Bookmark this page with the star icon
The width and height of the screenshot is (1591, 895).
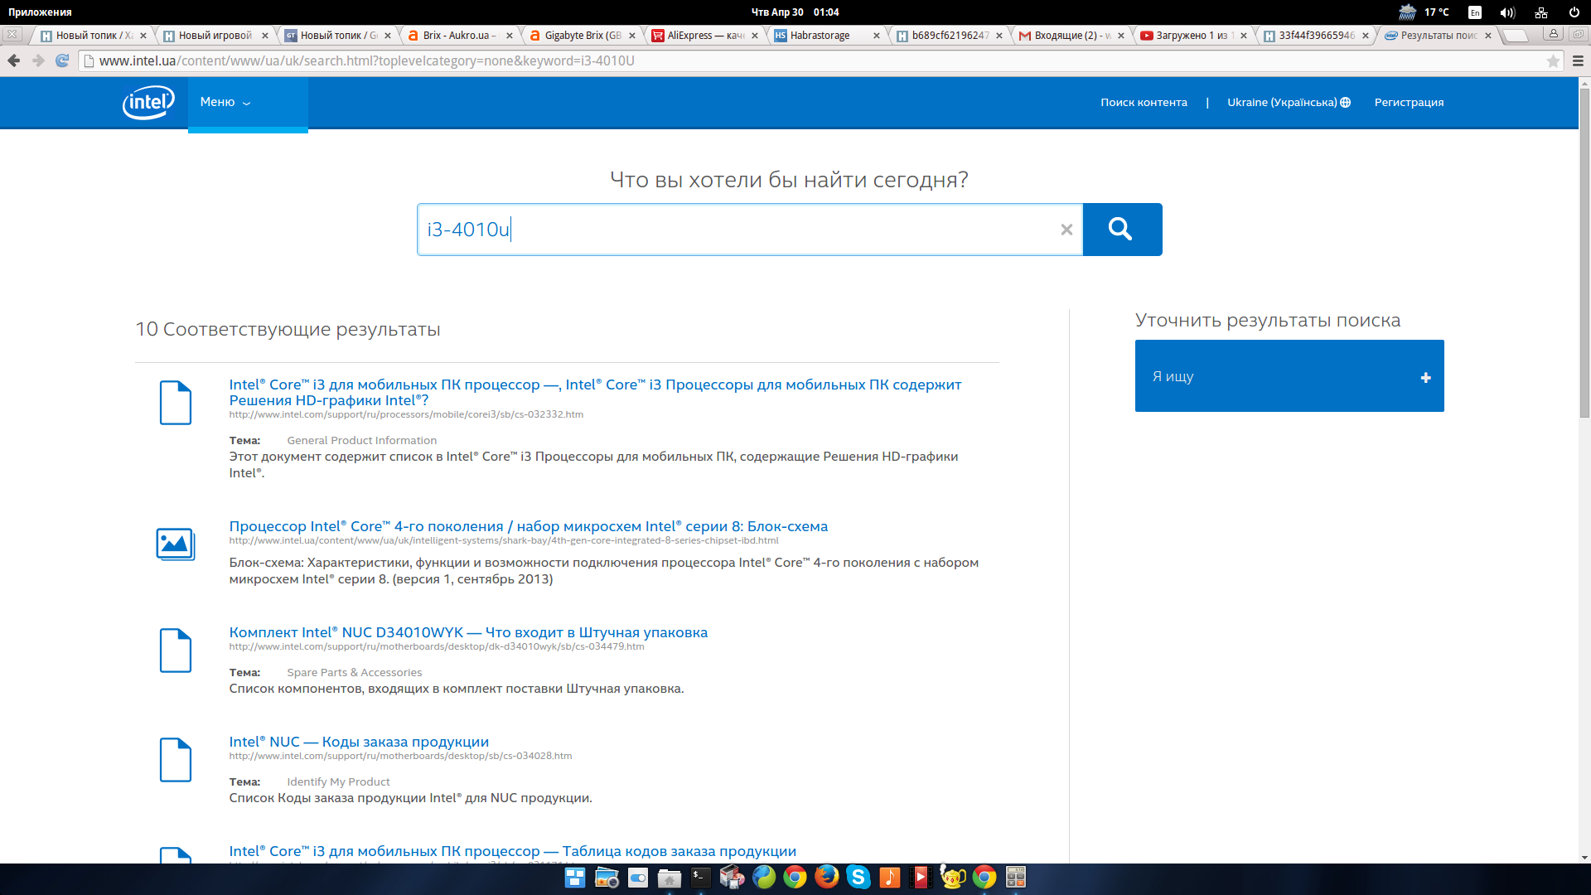pyautogui.click(x=1553, y=61)
